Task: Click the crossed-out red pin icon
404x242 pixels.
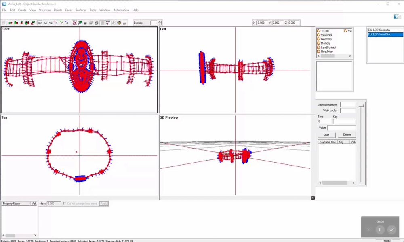Action: click(x=74, y=23)
